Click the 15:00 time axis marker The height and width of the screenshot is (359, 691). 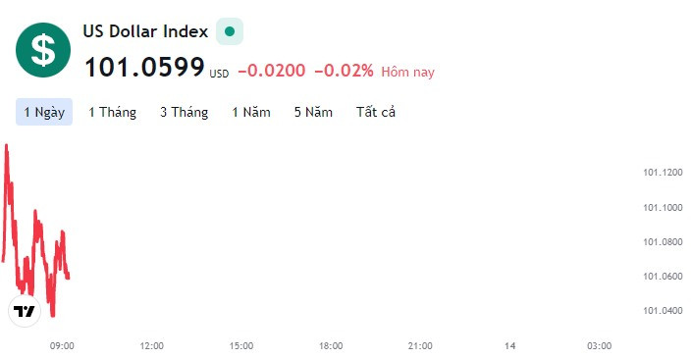[x=241, y=346]
